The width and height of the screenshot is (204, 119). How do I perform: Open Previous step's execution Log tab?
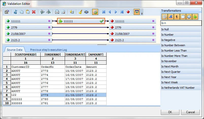pyautogui.click(x=48, y=50)
